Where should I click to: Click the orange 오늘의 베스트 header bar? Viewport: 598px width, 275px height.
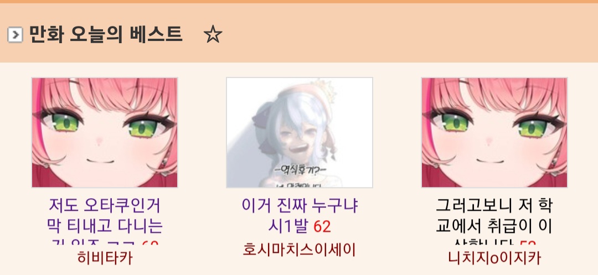[x=299, y=33]
